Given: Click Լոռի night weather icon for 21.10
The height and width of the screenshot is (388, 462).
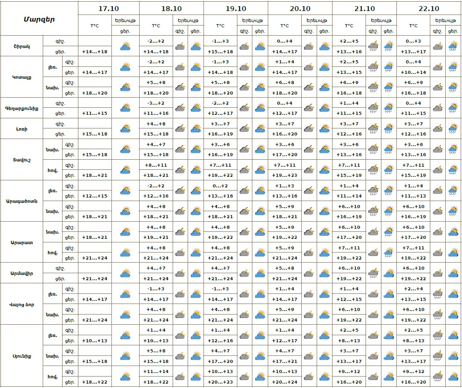Looking at the screenshot, I should 373,128.
